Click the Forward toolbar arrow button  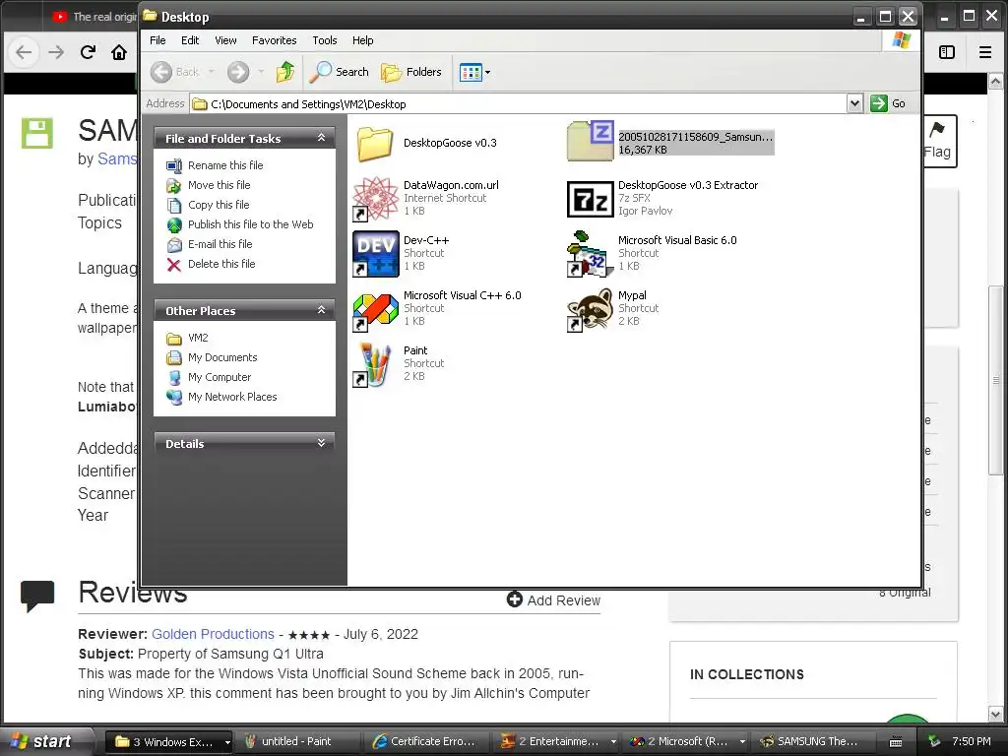pos(238,72)
